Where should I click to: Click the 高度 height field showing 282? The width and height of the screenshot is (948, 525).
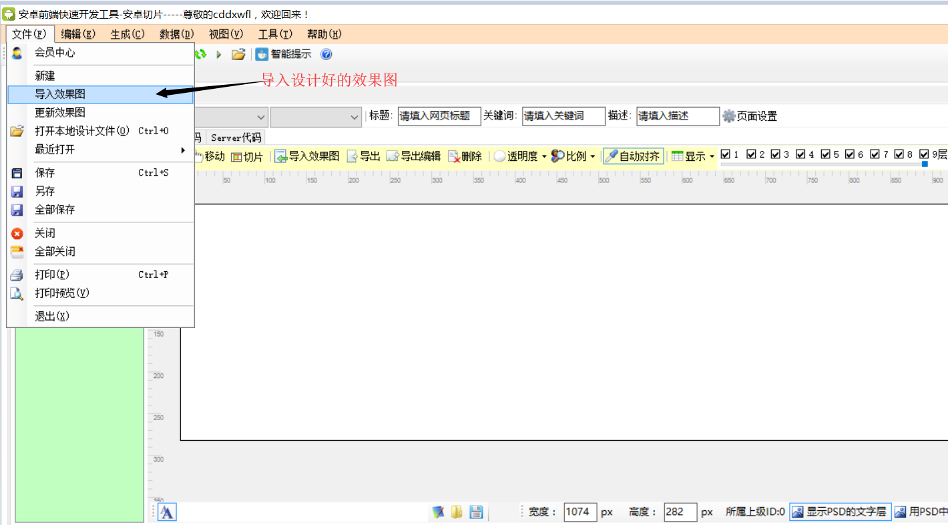[680, 512]
